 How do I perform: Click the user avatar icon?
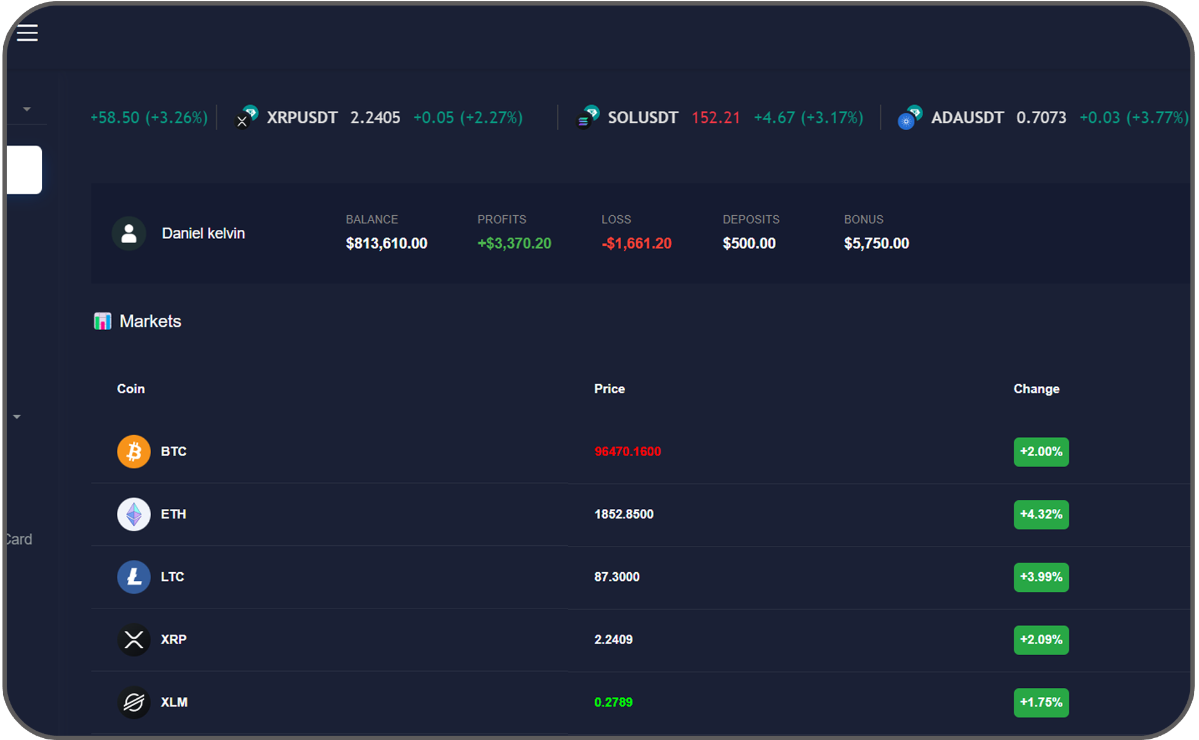[129, 234]
